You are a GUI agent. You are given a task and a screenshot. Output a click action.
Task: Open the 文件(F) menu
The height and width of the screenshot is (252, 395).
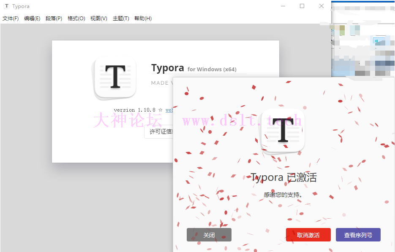tap(11, 19)
